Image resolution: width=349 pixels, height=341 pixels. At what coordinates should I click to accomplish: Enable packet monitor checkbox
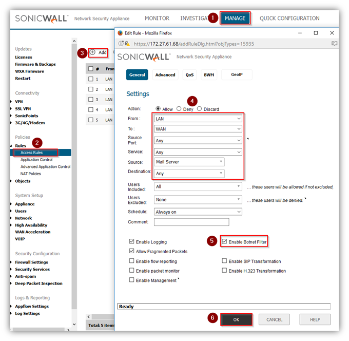click(x=131, y=270)
